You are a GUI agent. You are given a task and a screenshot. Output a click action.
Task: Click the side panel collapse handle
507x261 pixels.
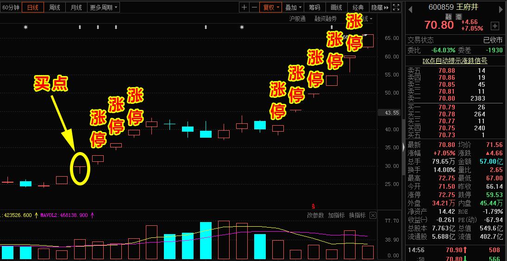coord(404,148)
